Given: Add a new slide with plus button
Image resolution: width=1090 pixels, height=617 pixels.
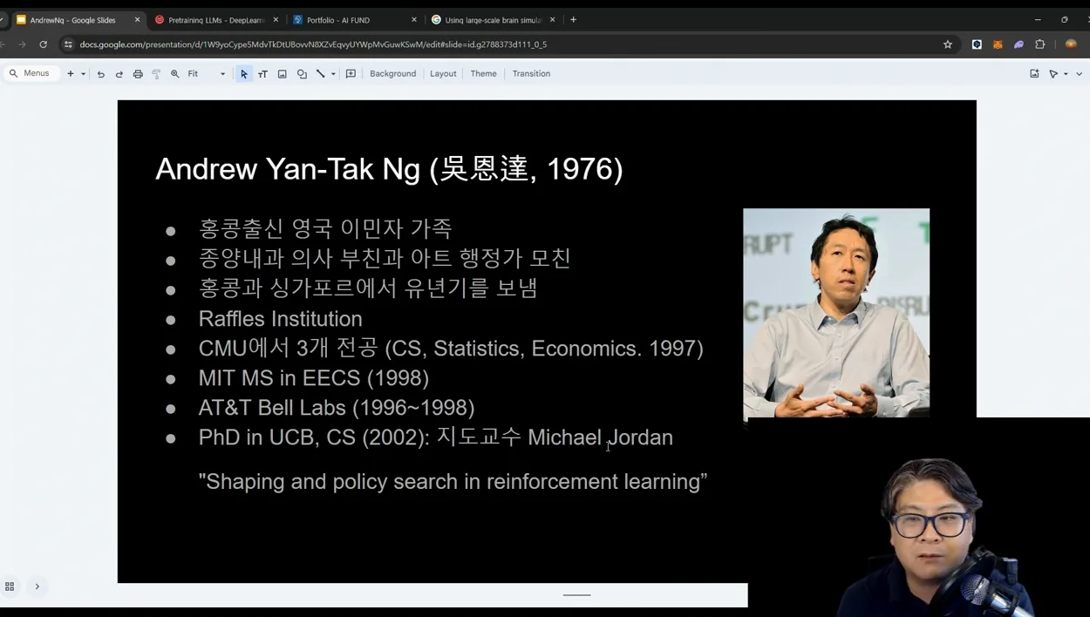Looking at the screenshot, I should (x=71, y=74).
